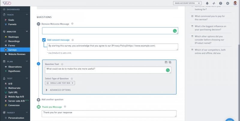Click the duplicate question icon
This screenshot has height=121, width=240.
170,62
